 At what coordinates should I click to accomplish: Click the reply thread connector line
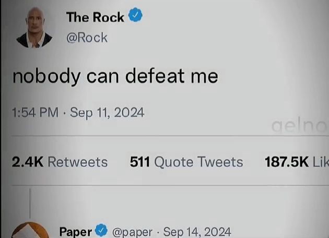pyautogui.click(x=30, y=203)
